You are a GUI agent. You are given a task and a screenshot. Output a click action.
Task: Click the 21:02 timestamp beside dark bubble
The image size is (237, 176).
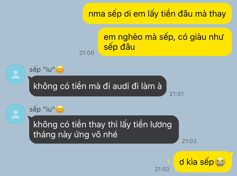189,141
